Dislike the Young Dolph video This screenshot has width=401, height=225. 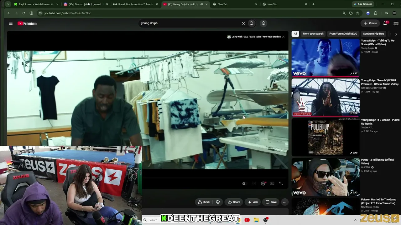tap(218, 202)
